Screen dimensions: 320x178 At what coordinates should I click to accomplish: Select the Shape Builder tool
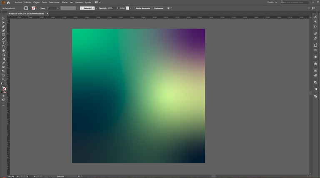pyautogui.click(x=3, y=55)
